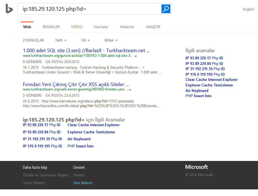Open the Haberler tab
Image resolution: width=258 pixels, height=196 pixels.
pos(127,27)
